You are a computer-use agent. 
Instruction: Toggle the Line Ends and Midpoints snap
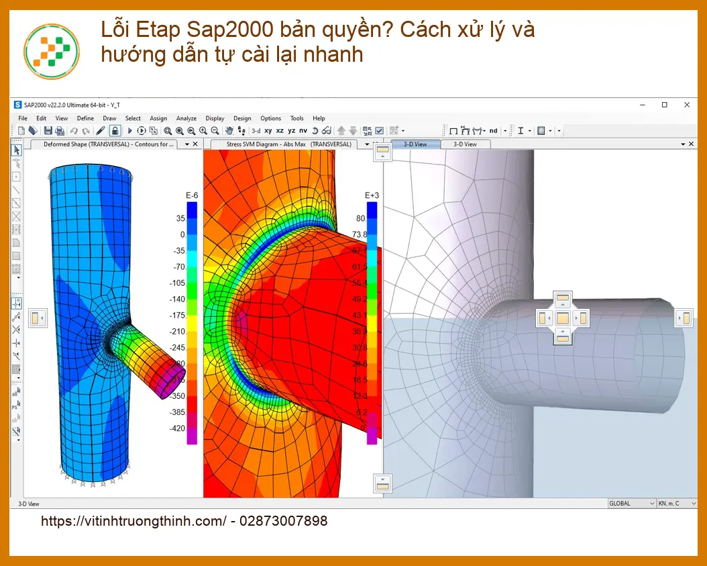pos(16,316)
